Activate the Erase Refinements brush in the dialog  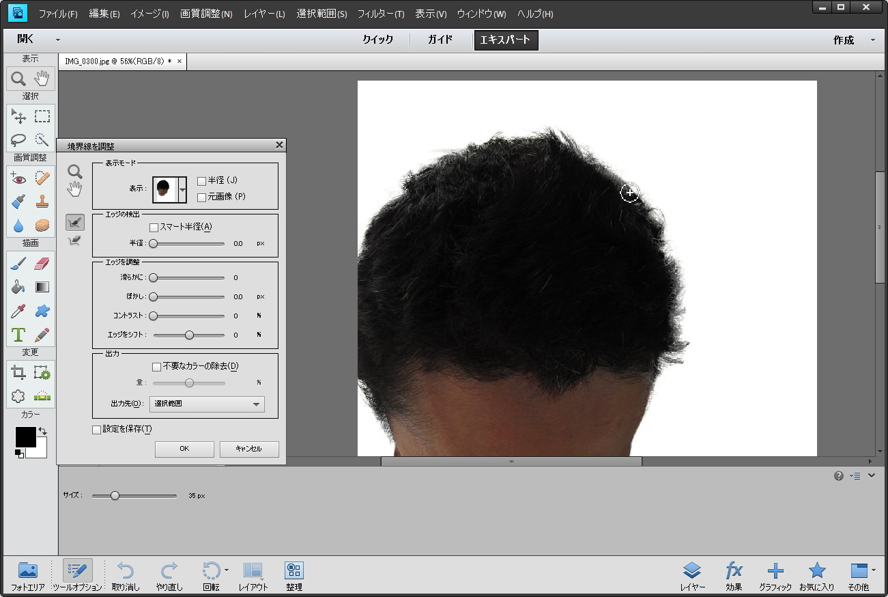pos(75,240)
